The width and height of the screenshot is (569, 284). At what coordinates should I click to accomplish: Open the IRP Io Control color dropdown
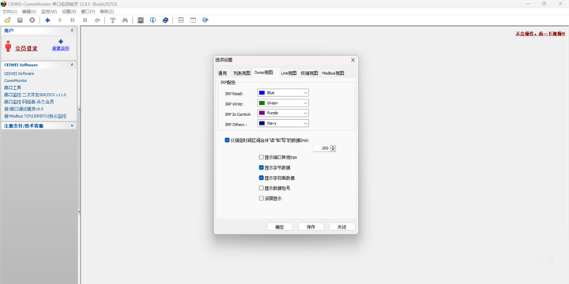point(283,113)
